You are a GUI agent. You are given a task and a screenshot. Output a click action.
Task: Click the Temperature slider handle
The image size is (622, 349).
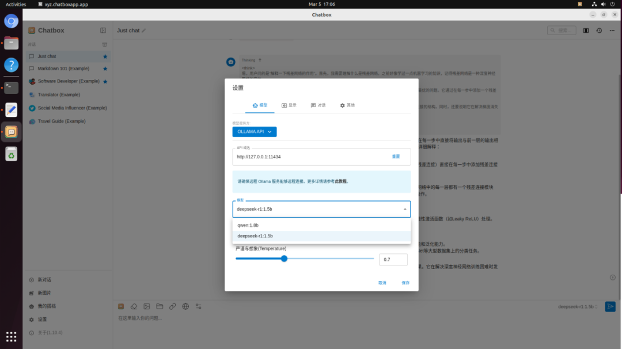(284, 259)
